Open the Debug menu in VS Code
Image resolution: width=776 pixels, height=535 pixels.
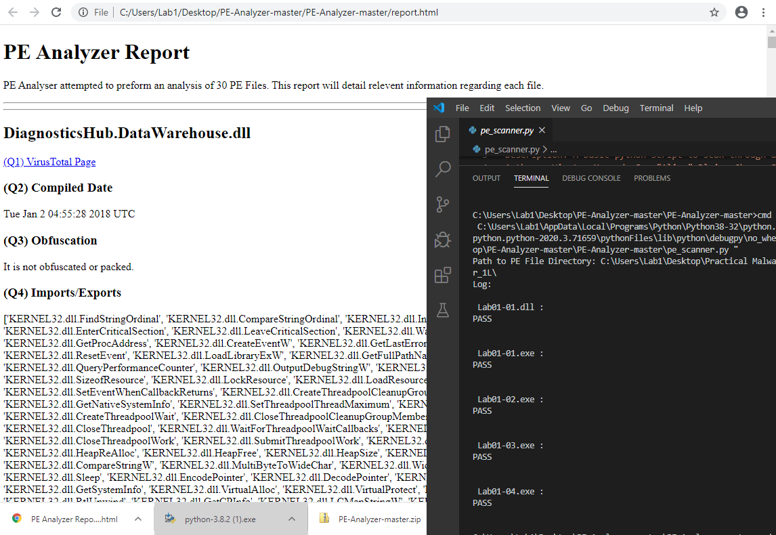616,108
